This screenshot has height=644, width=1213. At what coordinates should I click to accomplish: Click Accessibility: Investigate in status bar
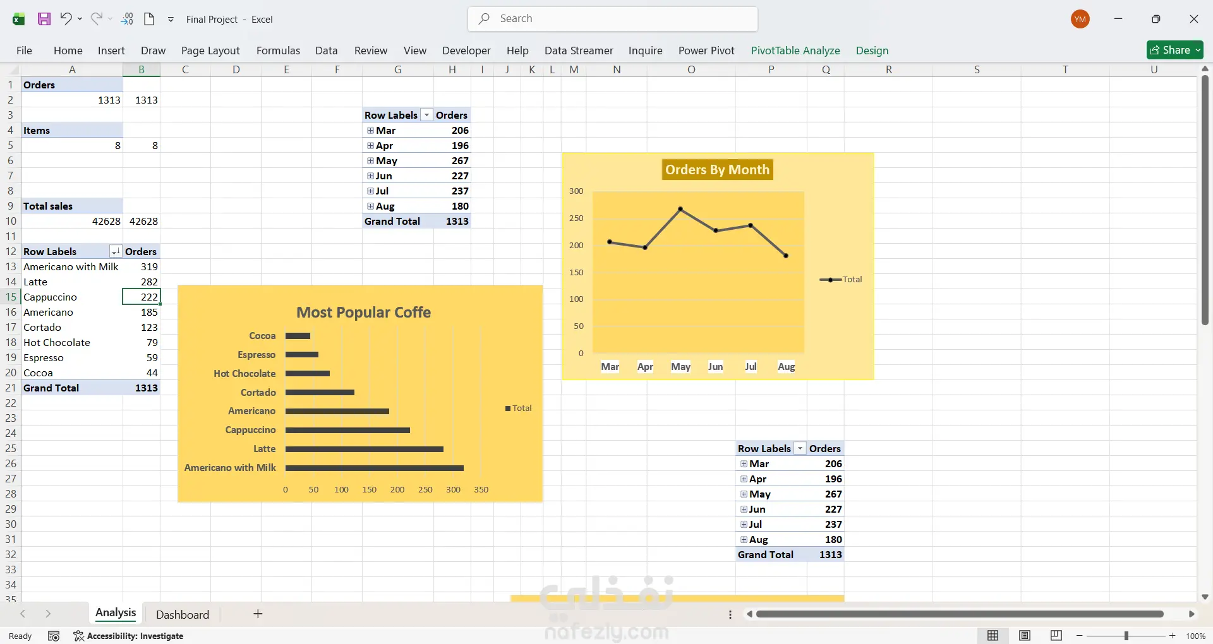tap(128, 636)
